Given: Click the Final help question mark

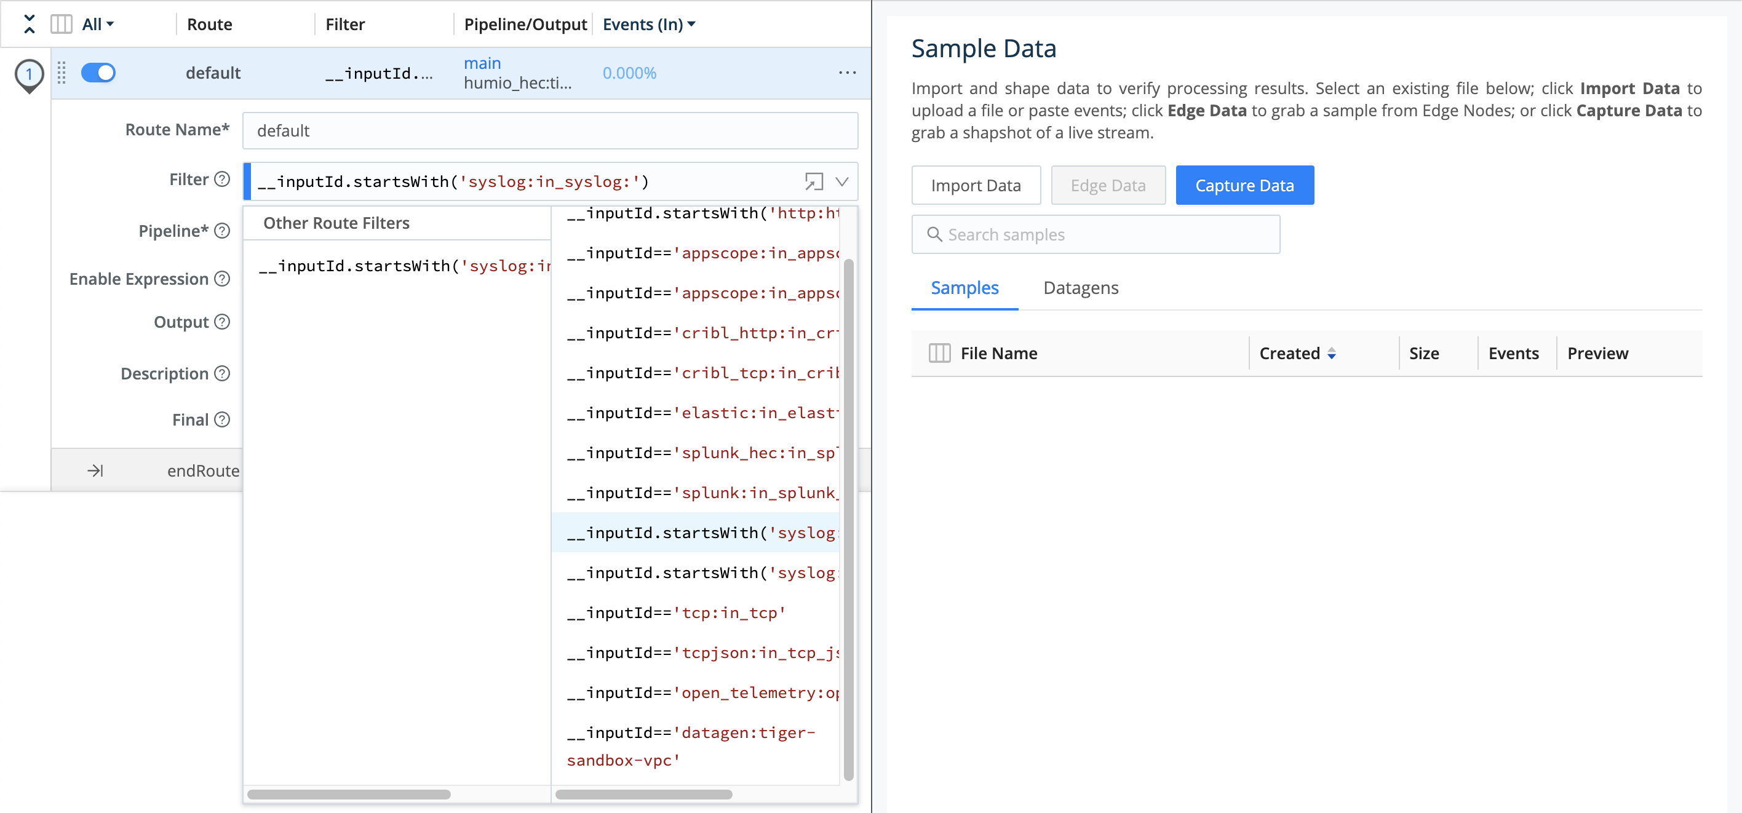Looking at the screenshot, I should [x=222, y=419].
